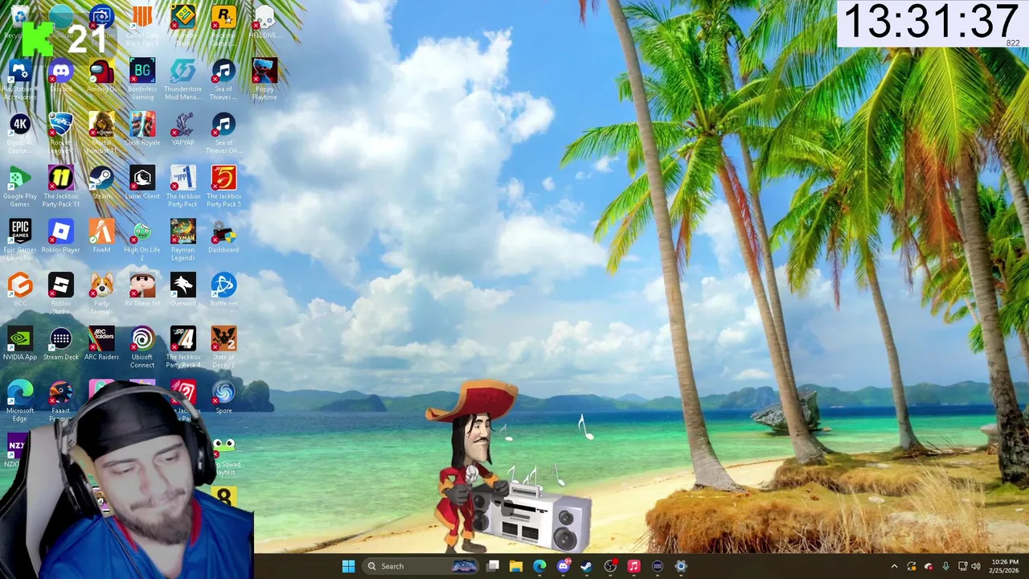Image resolution: width=1029 pixels, height=579 pixels.
Task: Open Settings gear on the taskbar
Action: (x=681, y=566)
